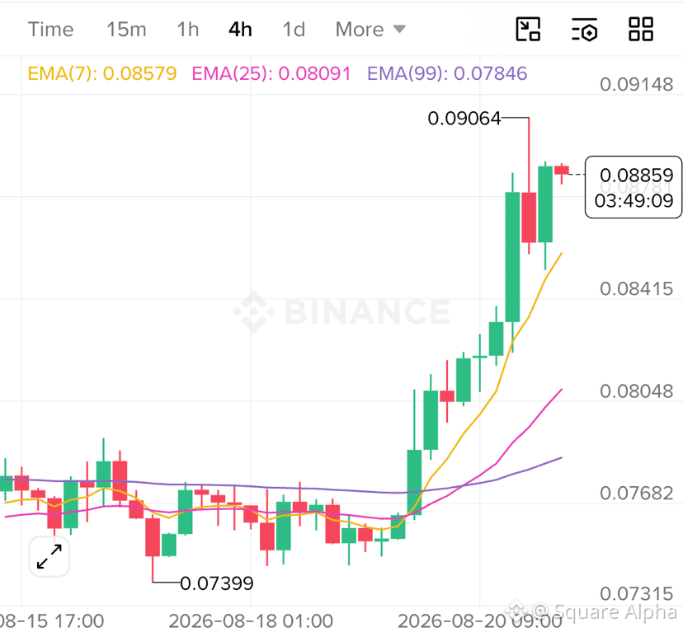Click the current price tag 0.08859
The width and height of the screenshot is (683, 632).
tap(636, 175)
